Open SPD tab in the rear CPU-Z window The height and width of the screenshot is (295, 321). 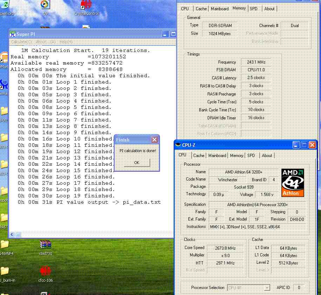pos(253,9)
